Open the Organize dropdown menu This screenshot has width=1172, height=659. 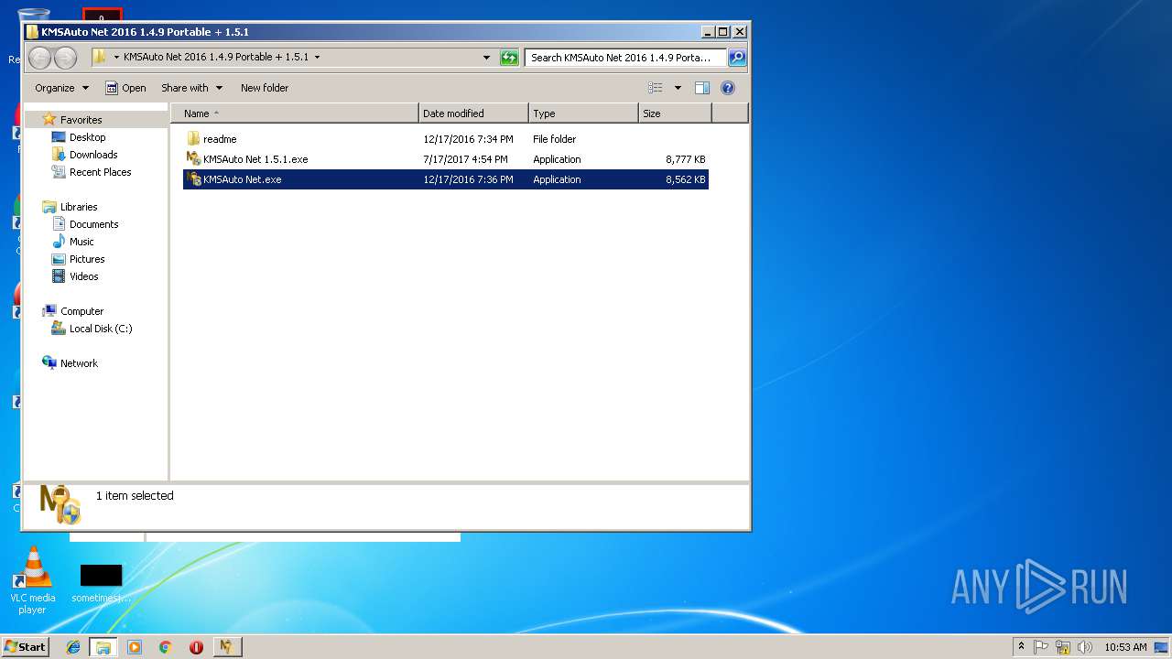[61, 88]
